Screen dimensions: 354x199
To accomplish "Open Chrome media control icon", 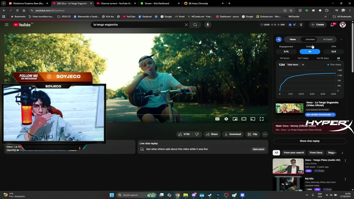I will coord(336,11).
